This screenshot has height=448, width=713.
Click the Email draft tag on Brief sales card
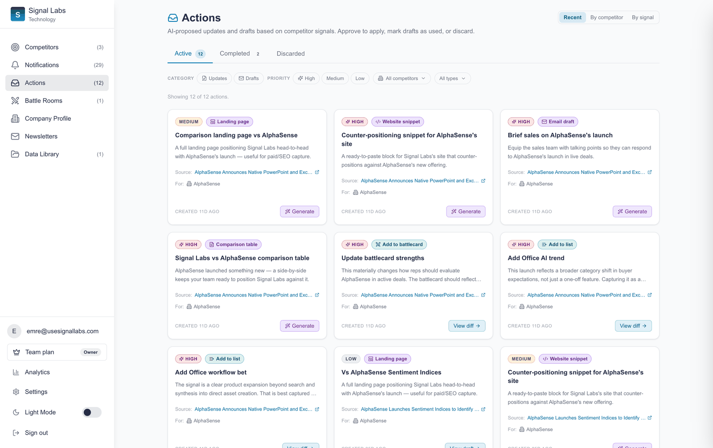pos(558,122)
